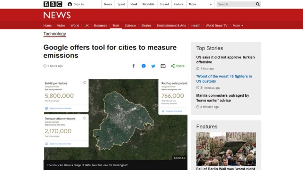Open the Worklife top menu item
The width and height of the screenshot is (303, 170).
click(x=148, y=4)
